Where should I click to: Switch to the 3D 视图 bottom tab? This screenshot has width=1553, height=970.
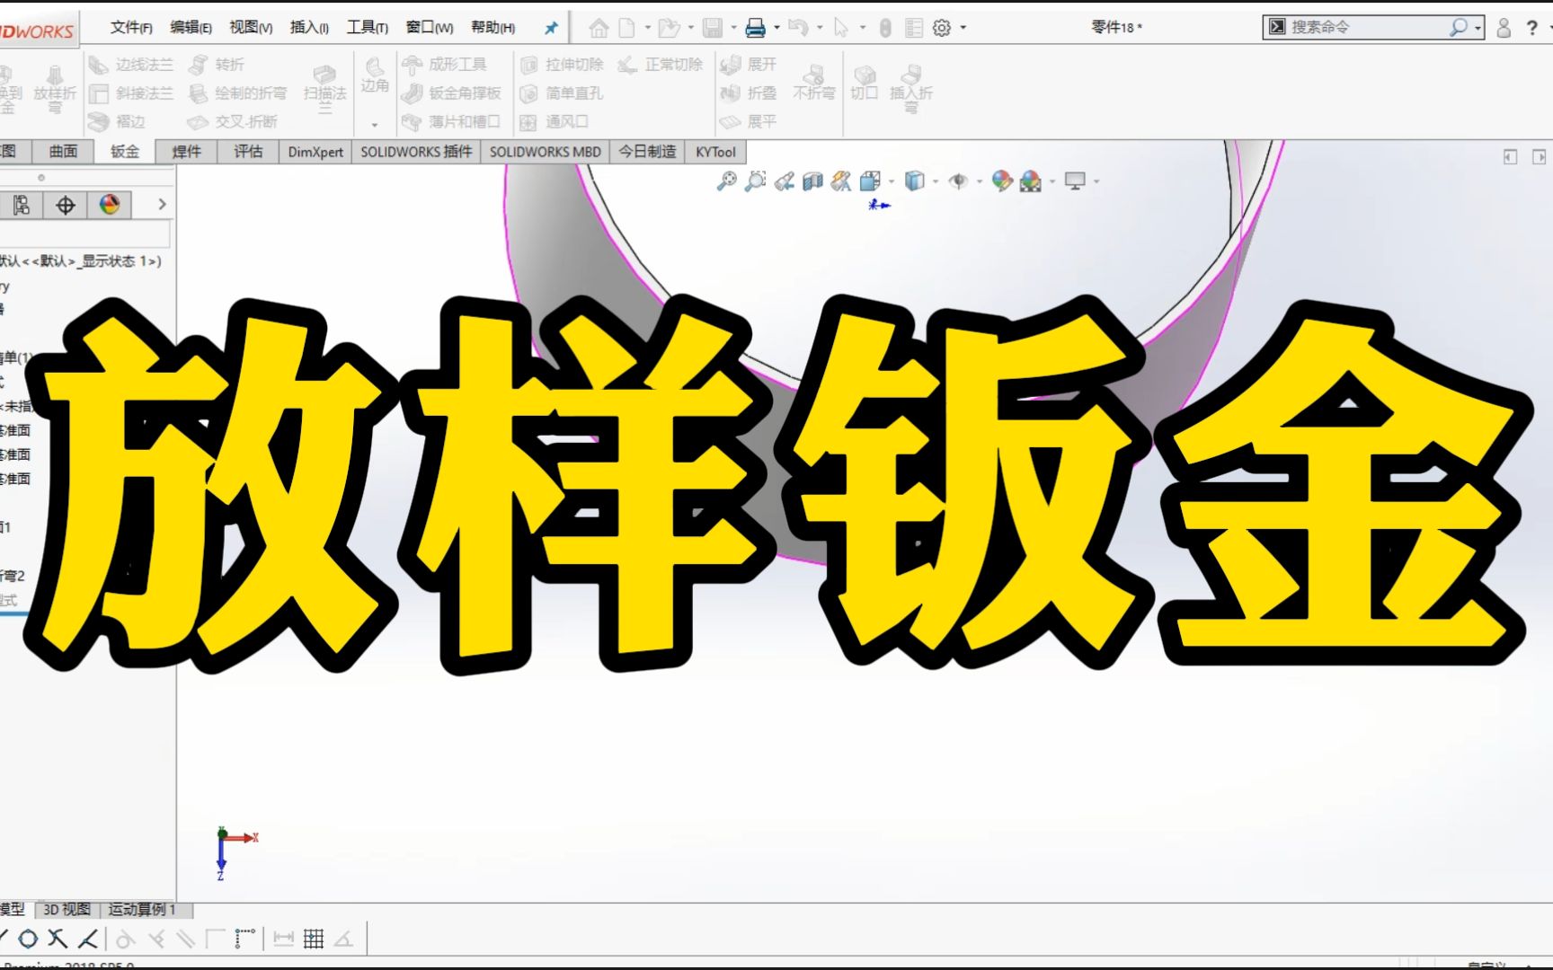(67, 910)
